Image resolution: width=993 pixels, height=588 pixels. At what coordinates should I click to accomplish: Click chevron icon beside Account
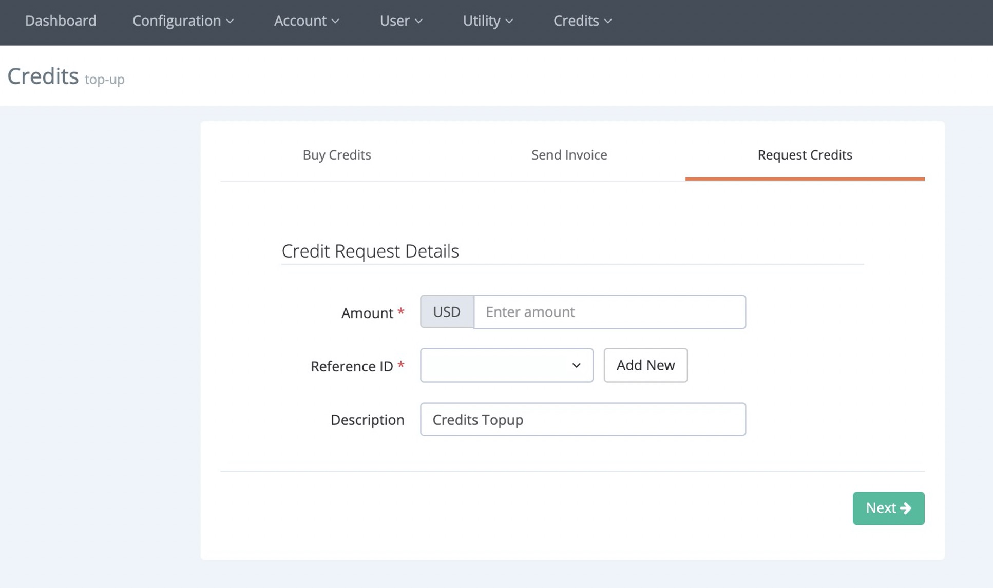tap(335, 21)
